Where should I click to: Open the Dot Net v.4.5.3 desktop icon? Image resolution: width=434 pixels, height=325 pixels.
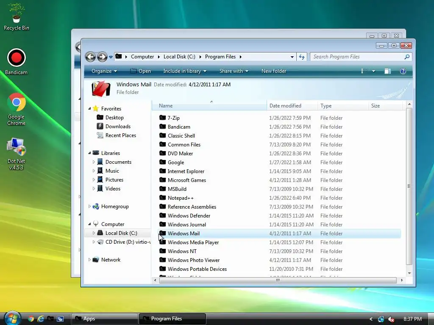16,154
